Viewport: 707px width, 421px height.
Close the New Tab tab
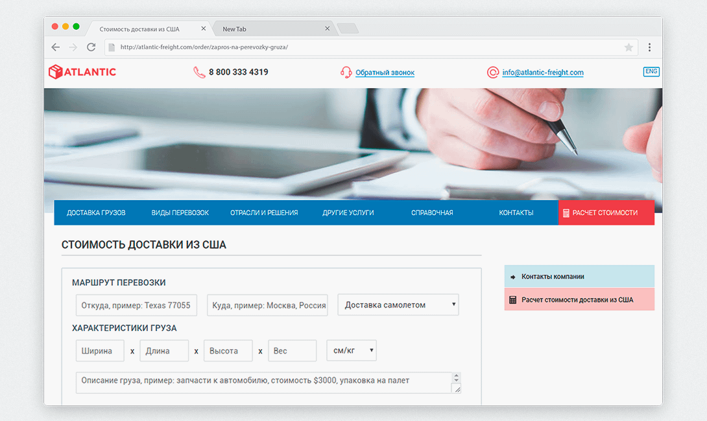point(328,28)
